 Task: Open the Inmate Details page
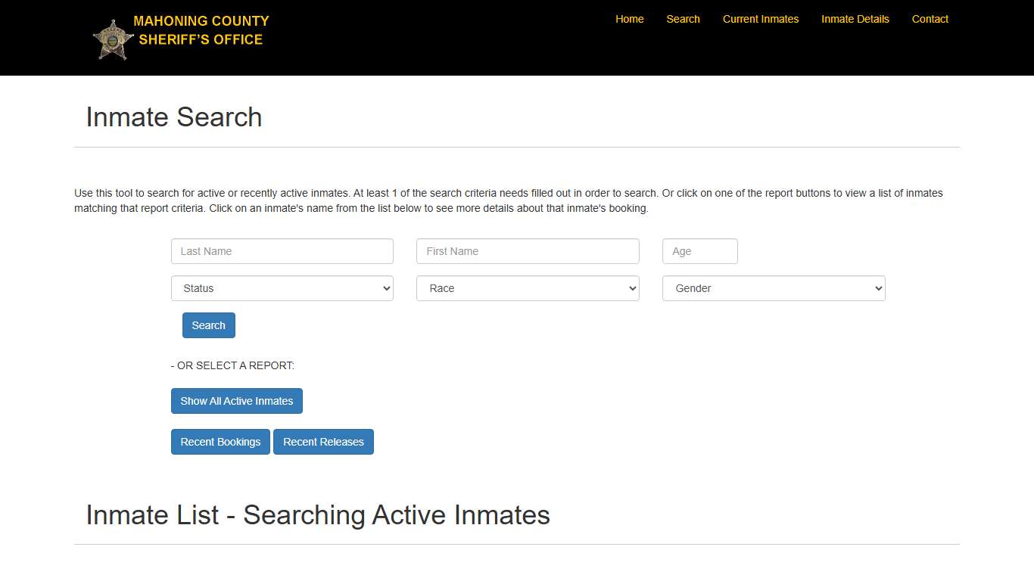click(x=855, y=19)
